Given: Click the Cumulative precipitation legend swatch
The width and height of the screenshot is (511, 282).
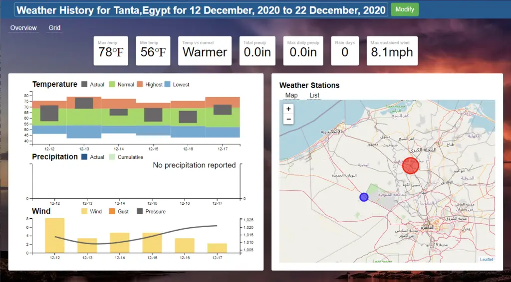Looking at the screenshot, I should (x=112, y=157).
